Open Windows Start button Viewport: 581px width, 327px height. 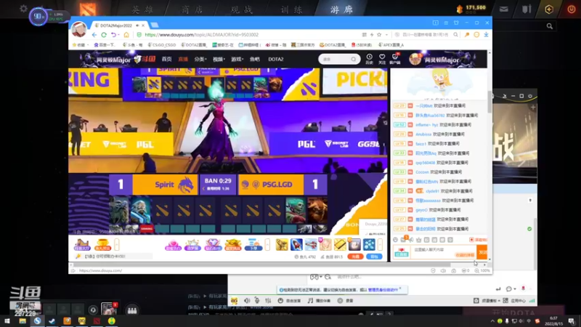click(7, 321)
